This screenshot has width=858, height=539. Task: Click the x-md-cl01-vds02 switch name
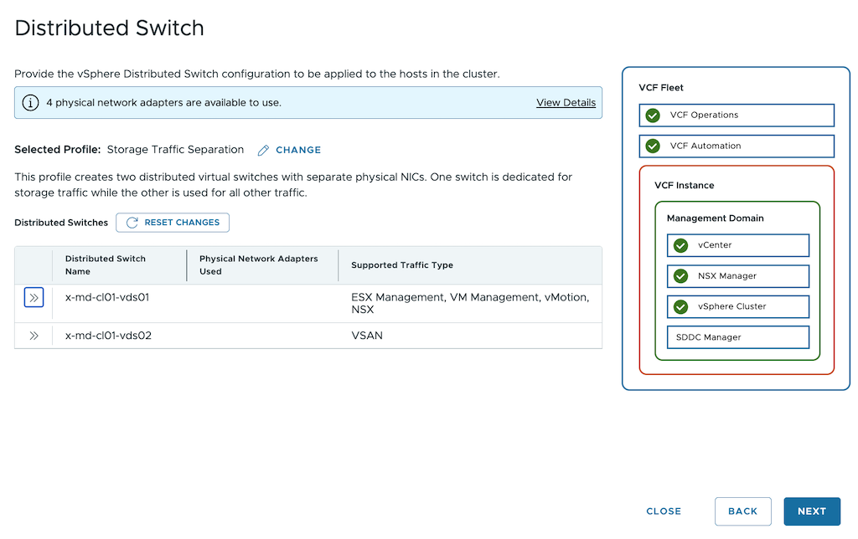(x=108, y=336)
